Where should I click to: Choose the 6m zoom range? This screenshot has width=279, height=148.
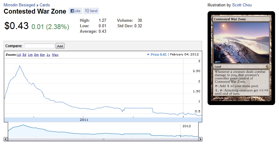click(42, 55)
